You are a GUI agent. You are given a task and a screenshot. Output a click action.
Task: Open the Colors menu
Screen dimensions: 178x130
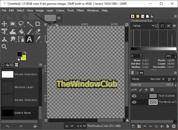tap(60, 10)
